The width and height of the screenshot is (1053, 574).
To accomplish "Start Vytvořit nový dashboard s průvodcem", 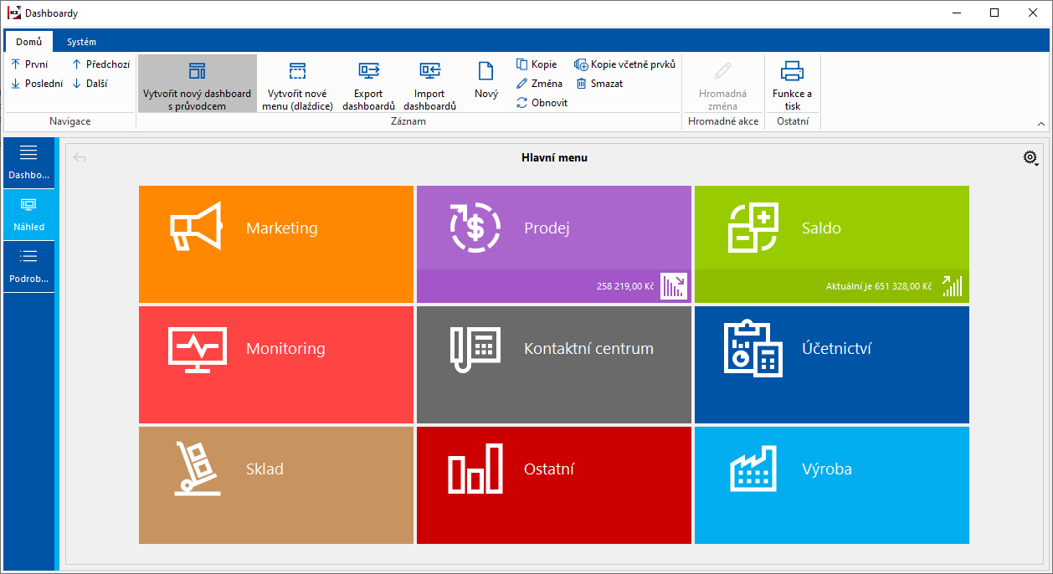I will click(x=197, y=71).
